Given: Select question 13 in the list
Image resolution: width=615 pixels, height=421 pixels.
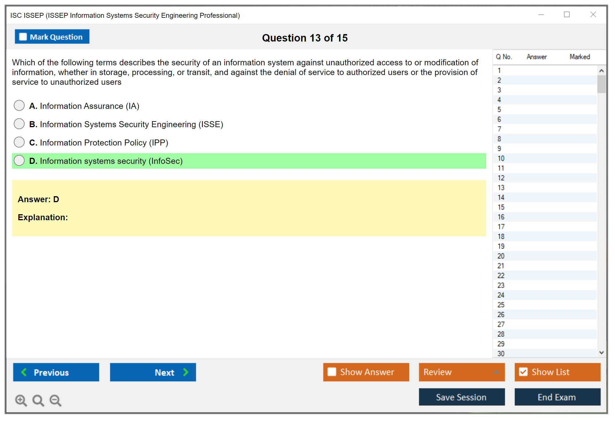Looking at the screenshot, I should (x=501, y=188).
